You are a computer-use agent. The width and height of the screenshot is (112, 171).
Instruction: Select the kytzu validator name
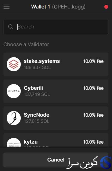tap(31, 142)
